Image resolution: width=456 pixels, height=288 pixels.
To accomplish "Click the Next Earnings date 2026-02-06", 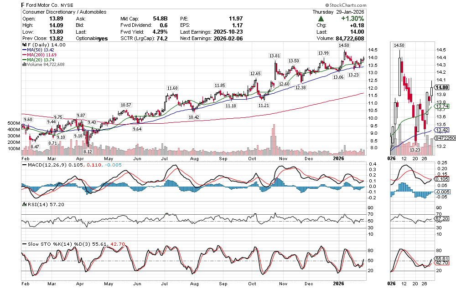I will click(x=230, y=39).
